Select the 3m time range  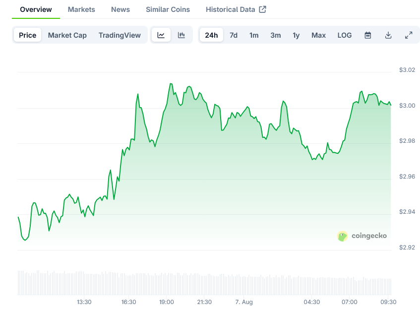275,35
